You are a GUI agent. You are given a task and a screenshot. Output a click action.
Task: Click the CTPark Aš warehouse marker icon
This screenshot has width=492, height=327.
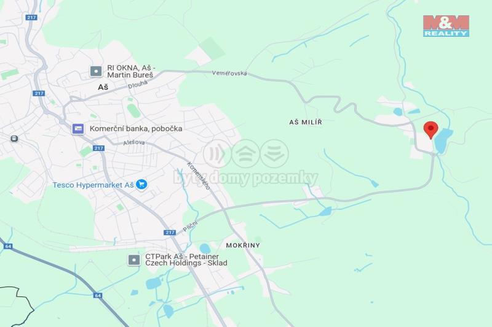134,260
